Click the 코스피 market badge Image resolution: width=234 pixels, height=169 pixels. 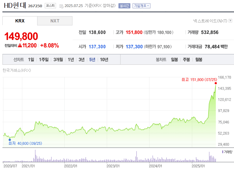50,6
